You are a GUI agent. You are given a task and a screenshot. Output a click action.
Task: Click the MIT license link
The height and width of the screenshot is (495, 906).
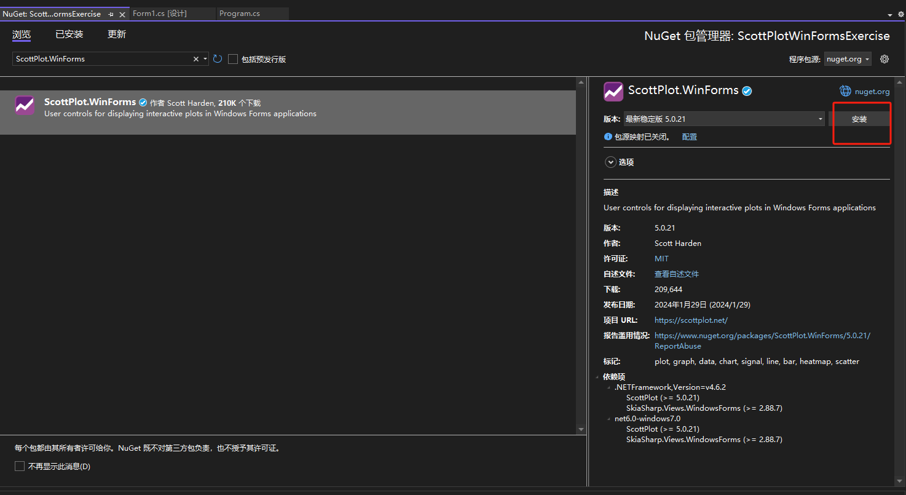coord(661,258)
